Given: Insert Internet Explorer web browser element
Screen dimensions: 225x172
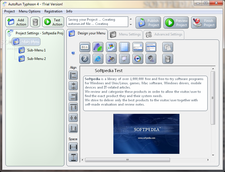Looking at the screenshot, I should point(98,59).
